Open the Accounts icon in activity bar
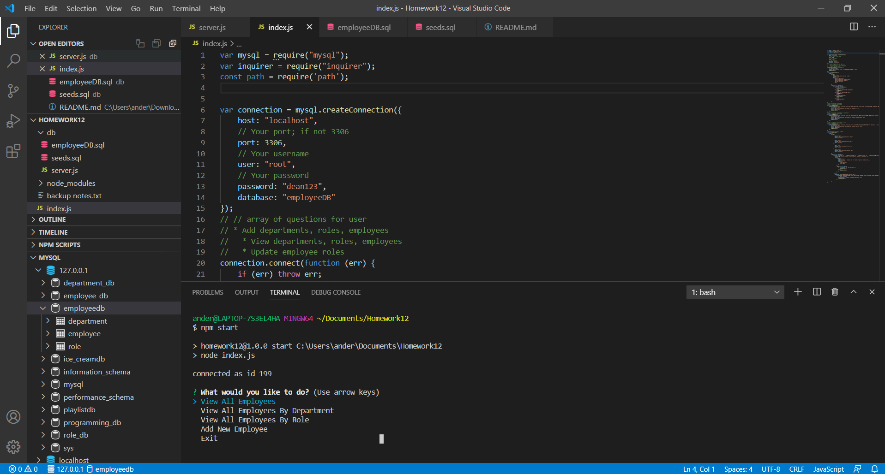Image resolution: width=885 pixels, height=474 pixels. 13,417
